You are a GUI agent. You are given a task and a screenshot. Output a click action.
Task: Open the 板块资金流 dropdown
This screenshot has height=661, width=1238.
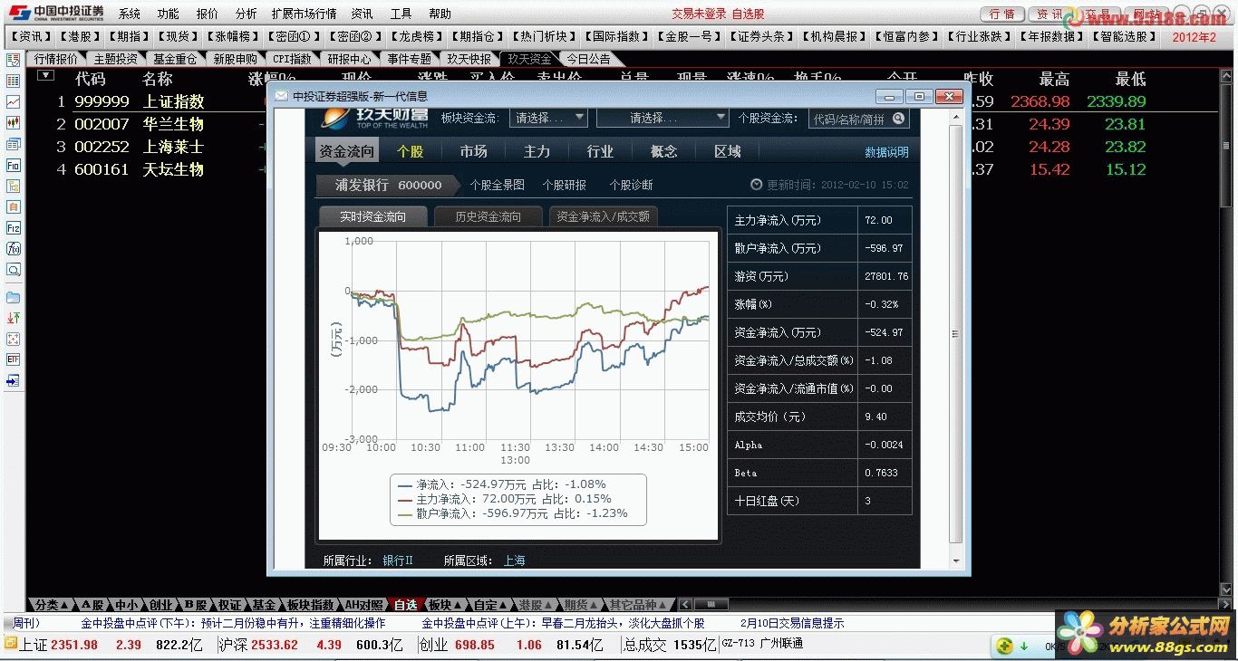pyautogui.click(x=546, y=118)
